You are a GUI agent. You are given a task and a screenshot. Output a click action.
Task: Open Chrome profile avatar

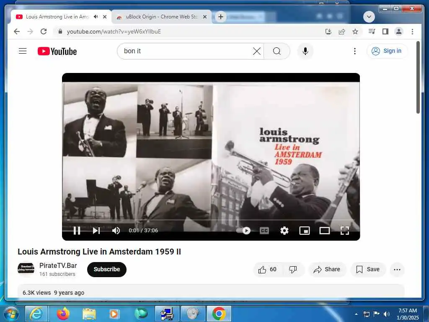pyautogui.click(x=399, y=31)
